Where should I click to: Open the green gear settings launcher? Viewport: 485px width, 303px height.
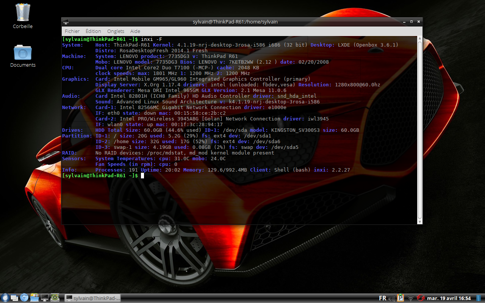point(55,298)
